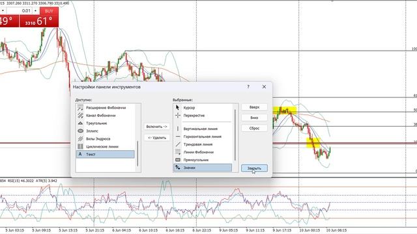Select Andrews Pitchfork (Вилы Эндрюса) icon
This screenshot has height=234, width=417.
pos(80,138)
